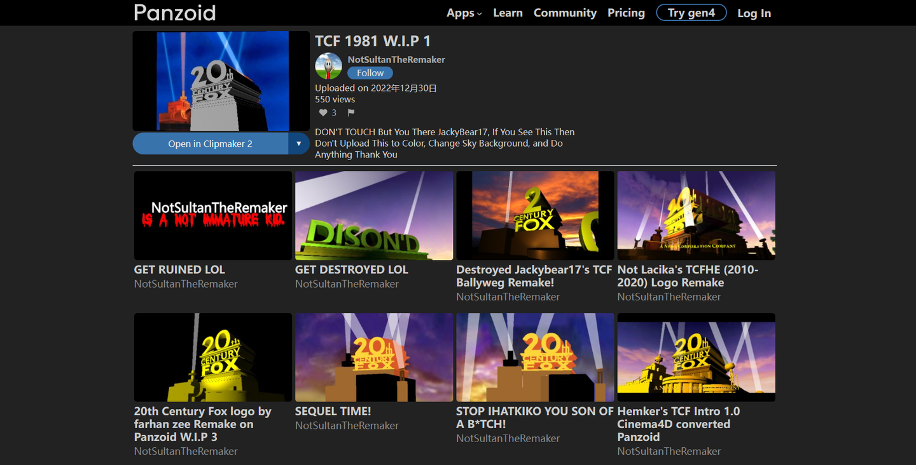Click 20th Century Fox logo by farhan zee title

203,424
